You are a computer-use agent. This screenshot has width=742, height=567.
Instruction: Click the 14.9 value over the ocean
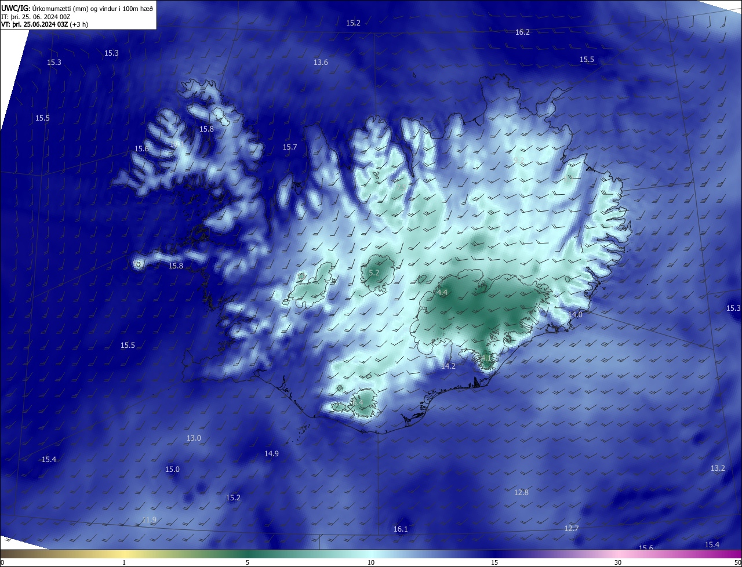[271, 453]
